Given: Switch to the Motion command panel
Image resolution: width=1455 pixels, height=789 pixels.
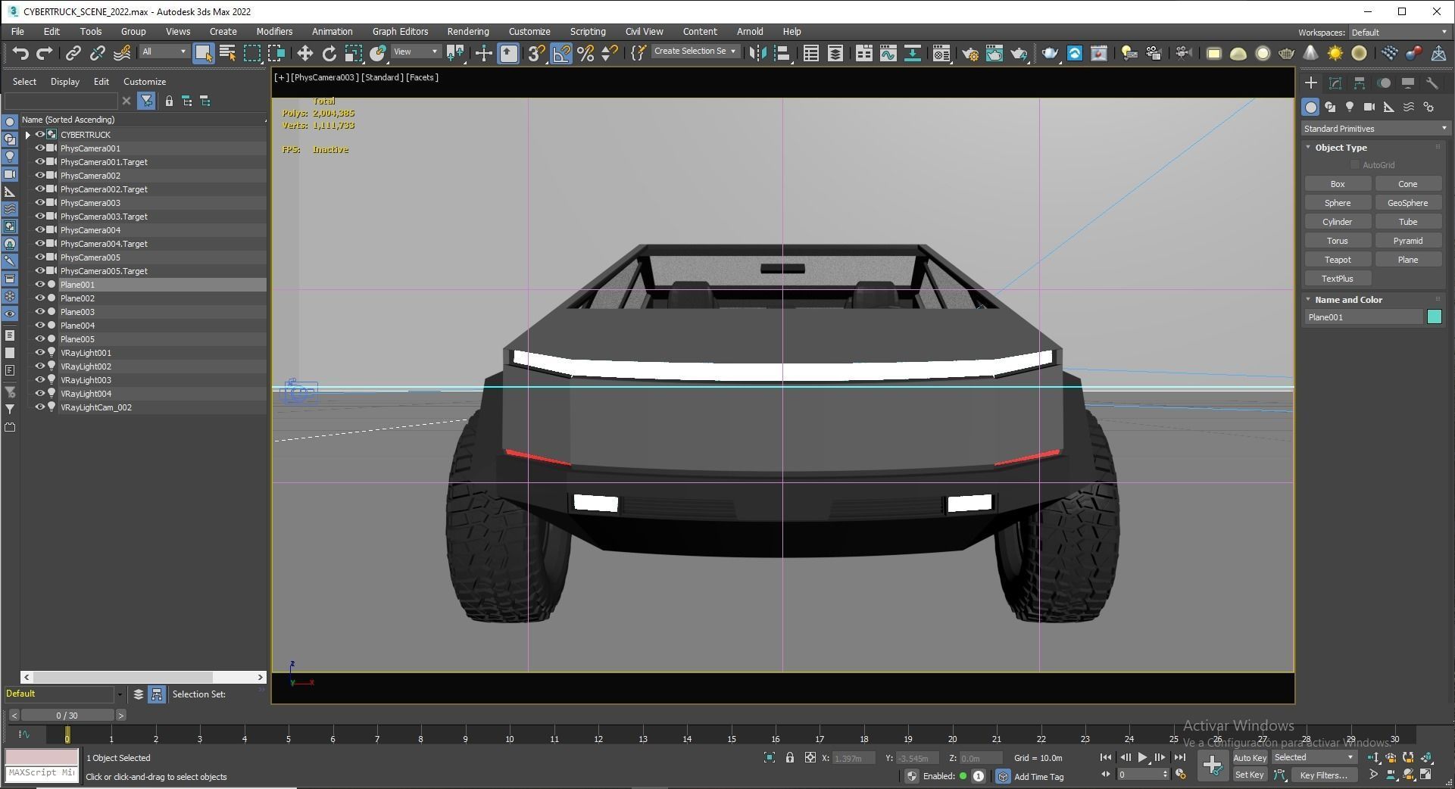Looking at the screenshot, I should tap(1384, 83).
